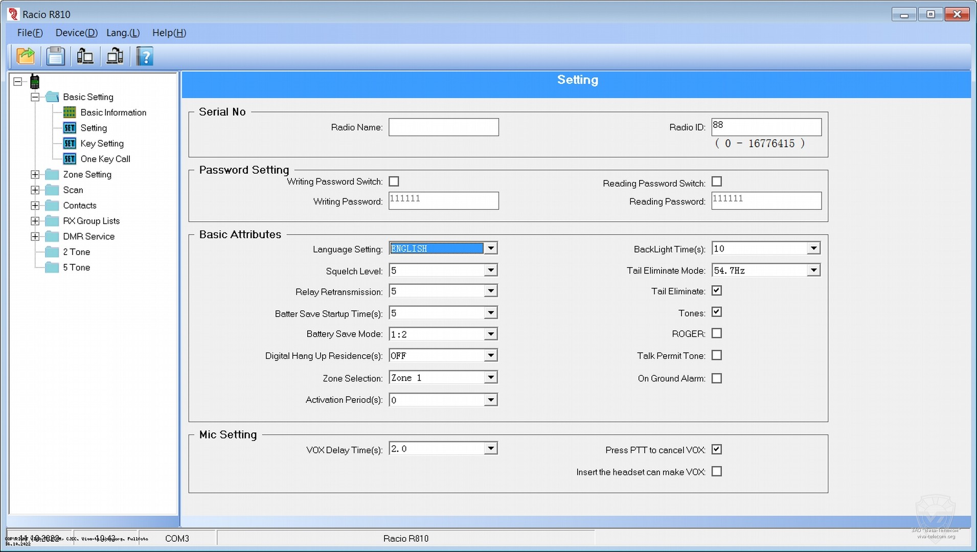
Task: Open the VOX Delay Time dropdown
Action: coord(490,449)
